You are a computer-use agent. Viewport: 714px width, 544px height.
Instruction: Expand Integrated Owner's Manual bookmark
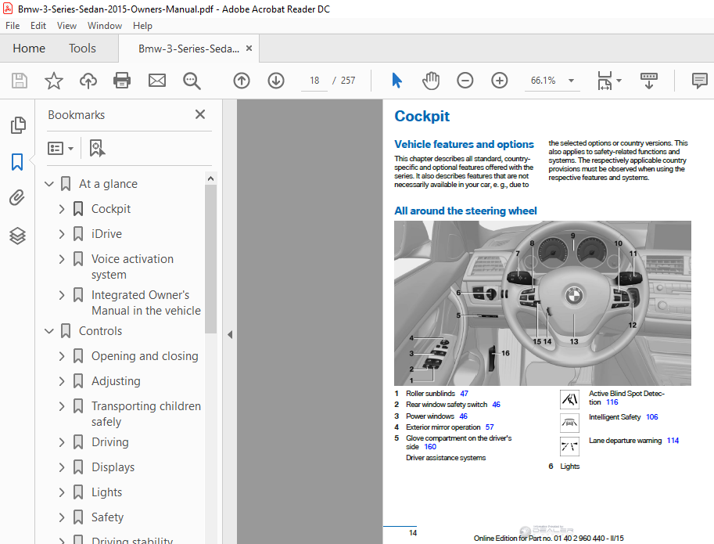click(62, 295)
